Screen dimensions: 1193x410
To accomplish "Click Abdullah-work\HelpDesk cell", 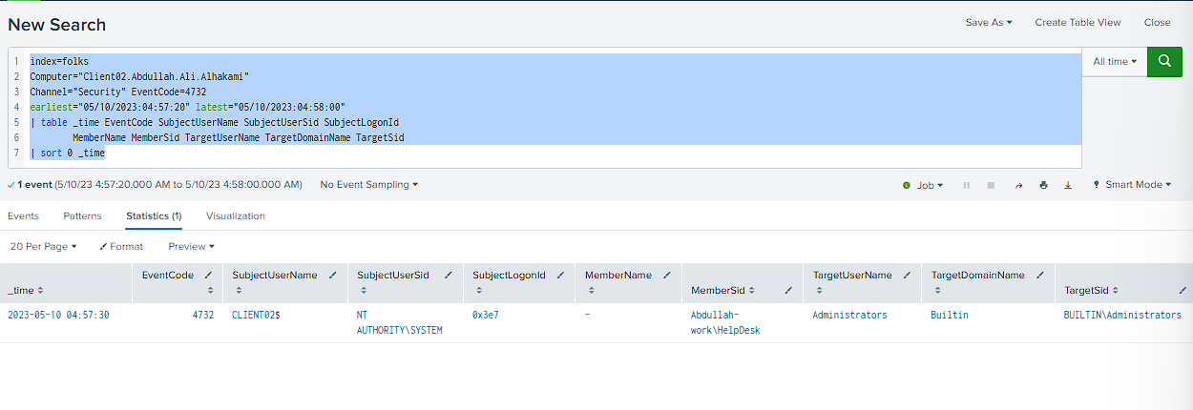I will [x=725, y=322].
